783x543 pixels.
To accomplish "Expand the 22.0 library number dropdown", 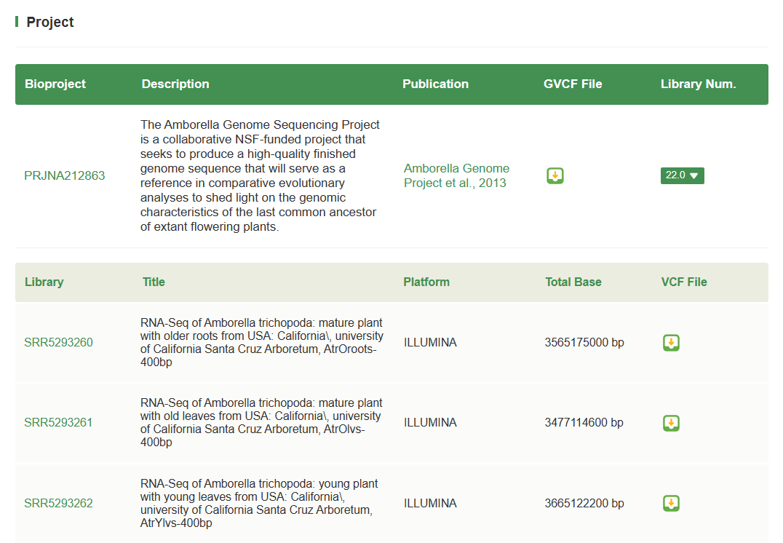I will point(682,175).
